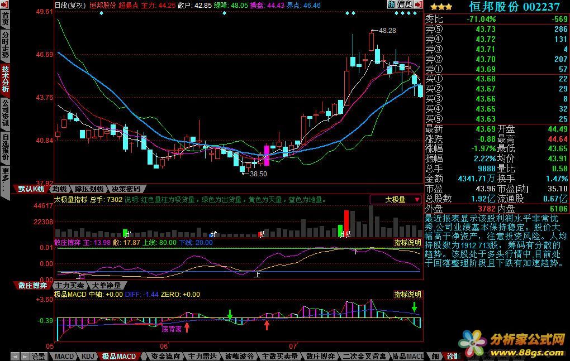
Task: Switch to 均线 tab
Action: 60,189
